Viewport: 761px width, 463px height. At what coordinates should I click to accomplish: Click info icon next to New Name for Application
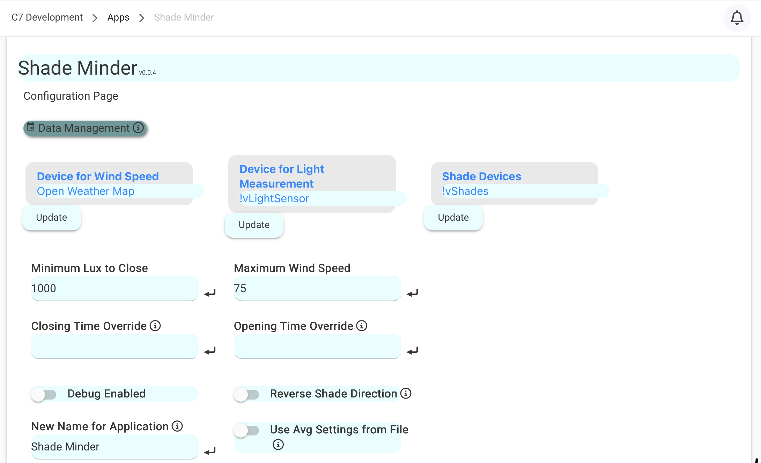click(x=177, y=426)
